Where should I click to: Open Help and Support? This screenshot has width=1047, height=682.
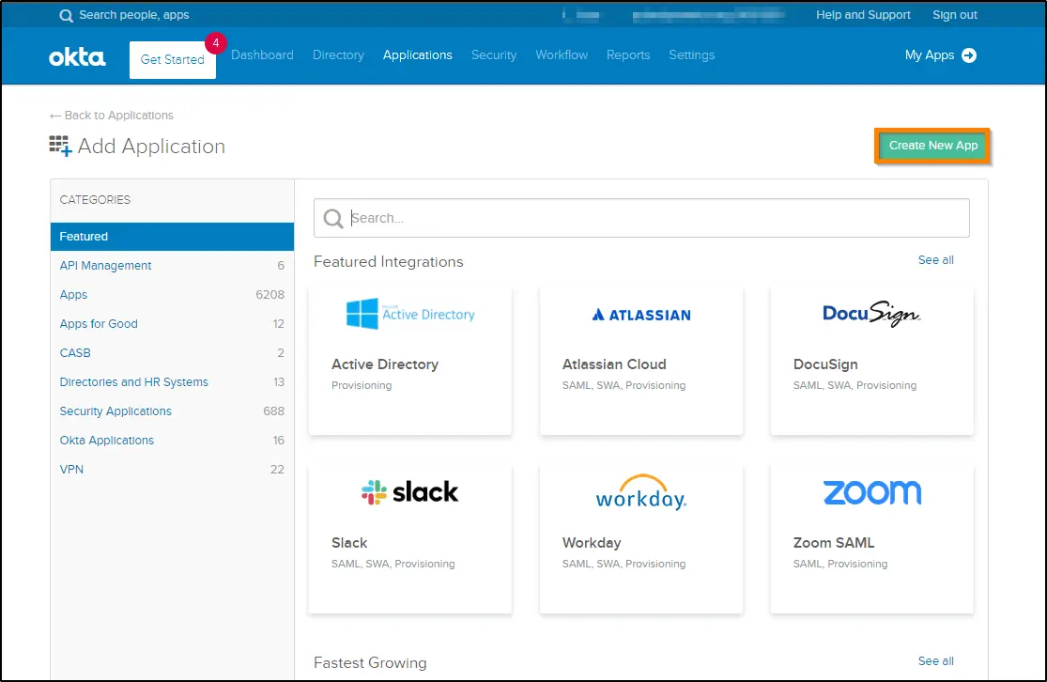(863, 15)
